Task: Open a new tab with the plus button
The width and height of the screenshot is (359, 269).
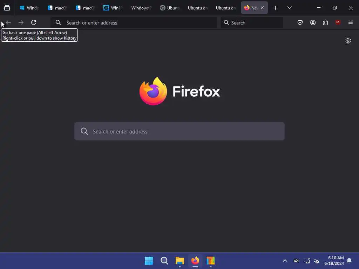Action: pyautogui.click(x=276, y=8)
